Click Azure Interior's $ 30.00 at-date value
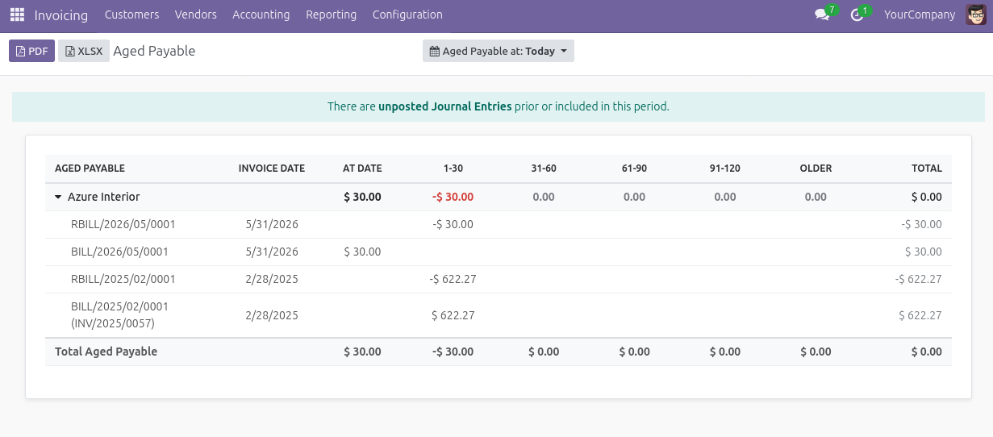 (362, 197)
